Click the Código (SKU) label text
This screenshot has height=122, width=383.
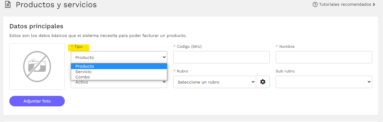(189, 47)
